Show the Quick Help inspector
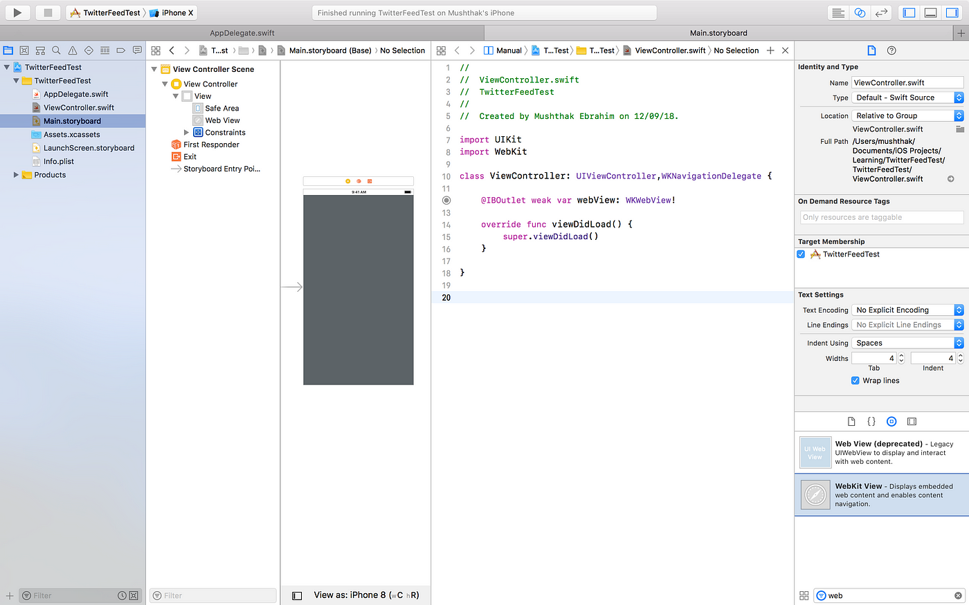Viewport: 969px width, 605px height. pos(891,50)
